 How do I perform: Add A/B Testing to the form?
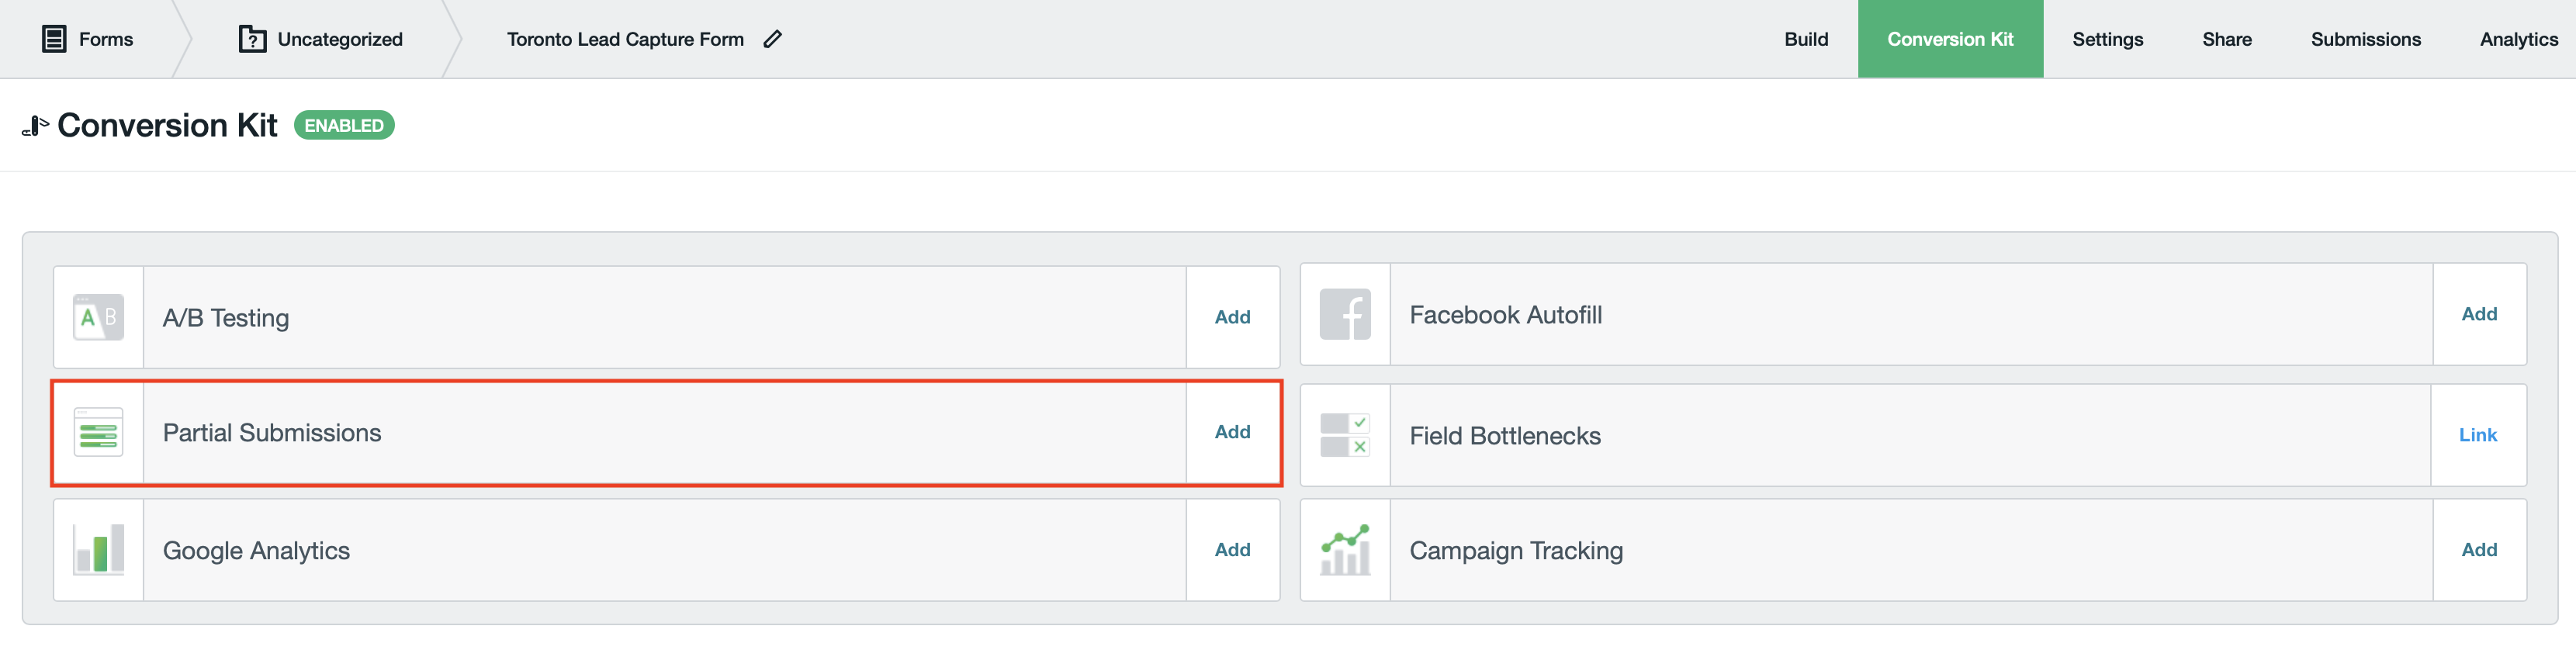tap(1232, 317)
